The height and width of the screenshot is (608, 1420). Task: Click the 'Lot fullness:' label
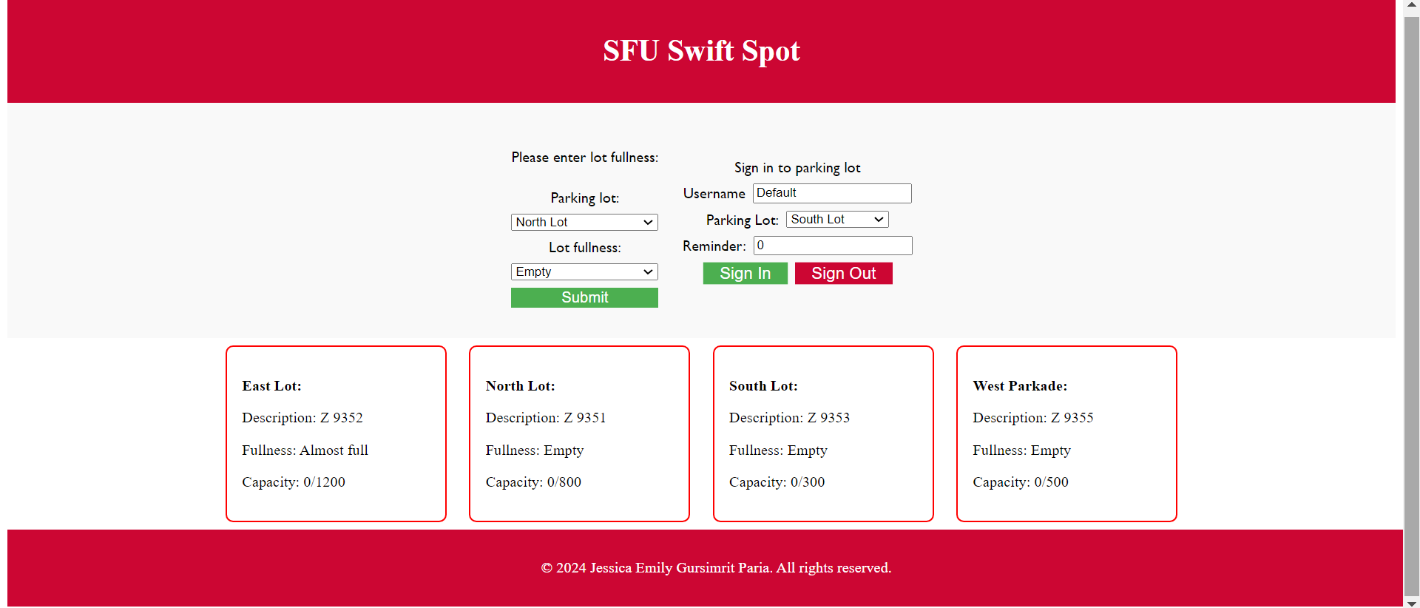pyautogui.click(x=584, y=248)
